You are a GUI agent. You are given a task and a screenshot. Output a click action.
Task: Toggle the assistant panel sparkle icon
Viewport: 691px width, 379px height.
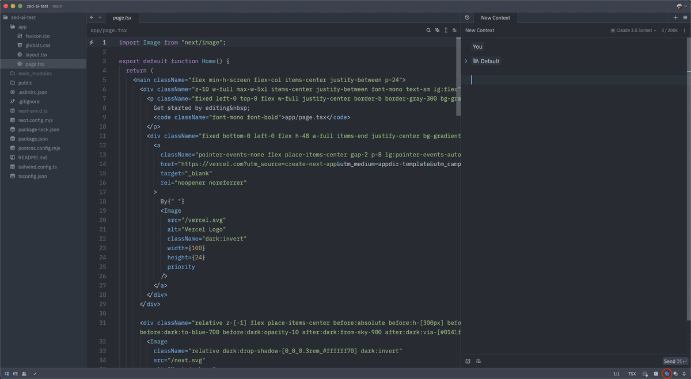[x=667, y=374]
